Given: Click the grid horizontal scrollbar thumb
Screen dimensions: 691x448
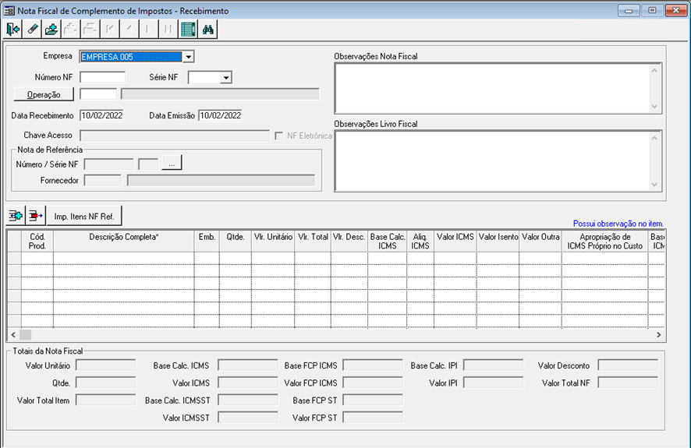Looking at the screenshot, I should click(26, 335).
